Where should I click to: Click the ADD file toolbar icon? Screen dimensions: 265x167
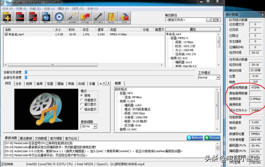(x=7, y=17)
